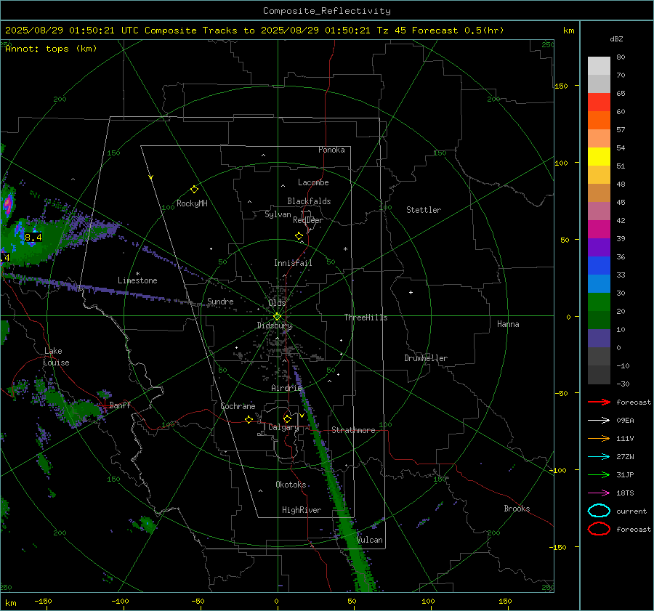Click the Hanna town label
654x611 pixels.
(x=508, y=324)
